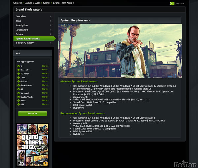Click the NVIDIA GTX 660 2GB video card line
198x168 pixels.
tap(101, 126)
